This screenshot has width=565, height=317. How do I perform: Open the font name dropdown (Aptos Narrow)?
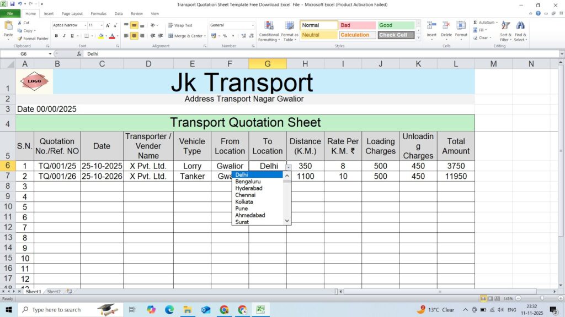tap(86, 25)
